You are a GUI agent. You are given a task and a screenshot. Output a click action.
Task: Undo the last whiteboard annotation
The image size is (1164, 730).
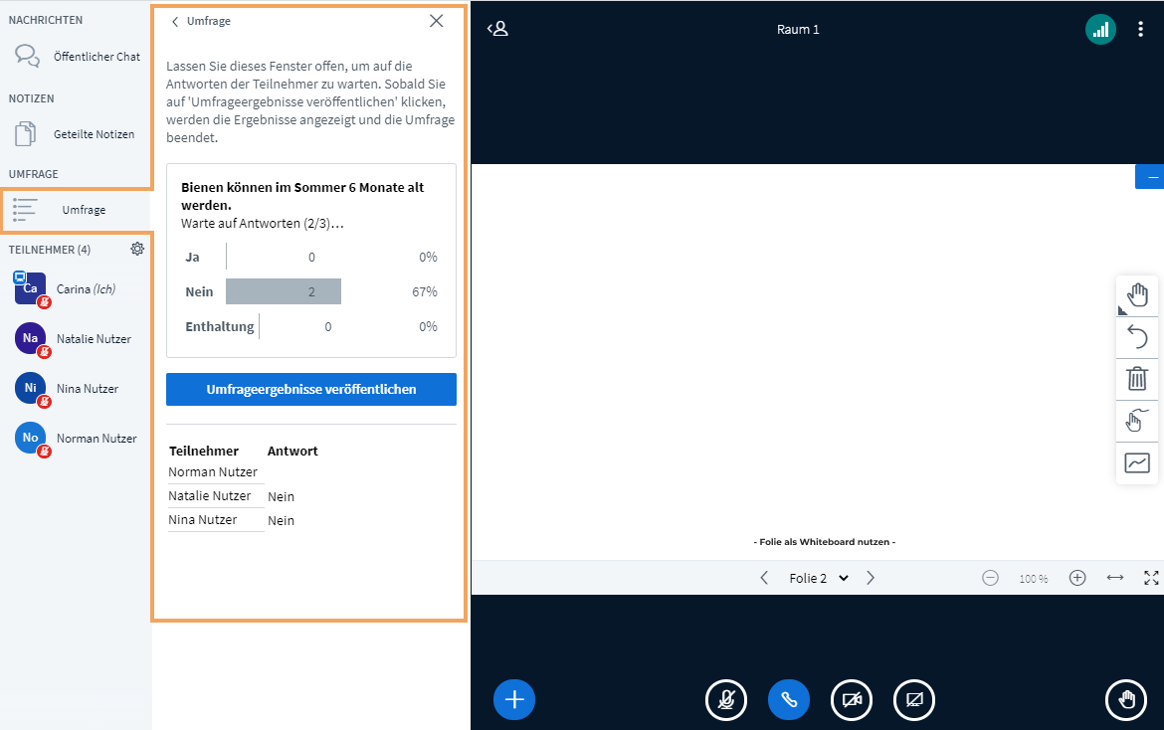(1137, 337)
